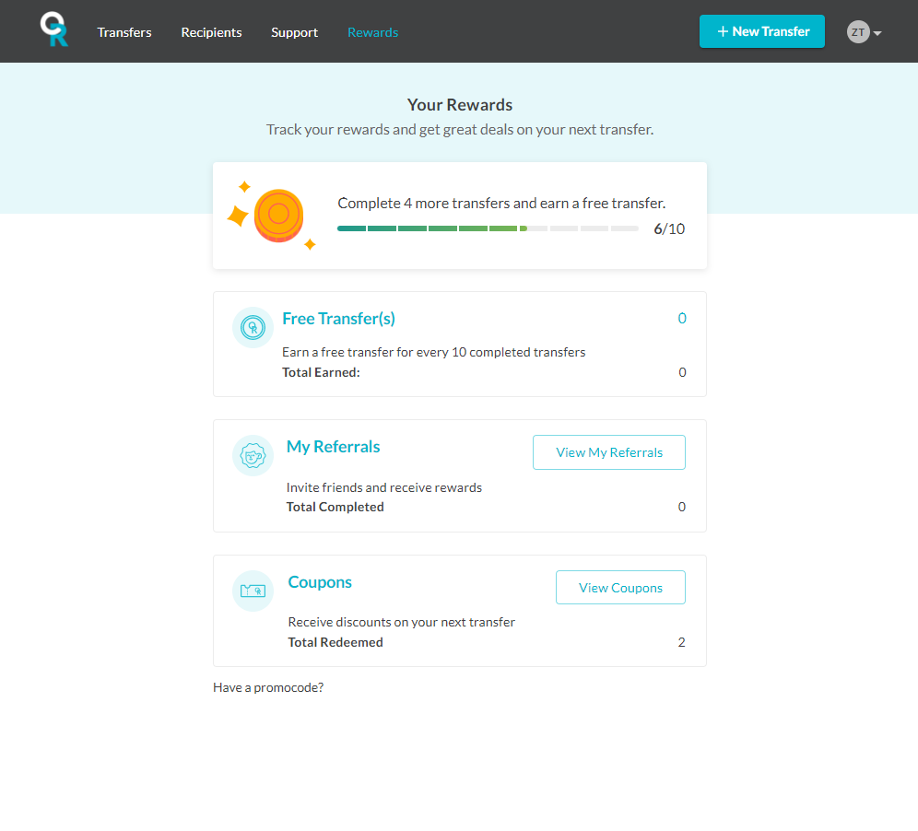
Task: Open the Support menu item
Action: click(x=295, y=32)
